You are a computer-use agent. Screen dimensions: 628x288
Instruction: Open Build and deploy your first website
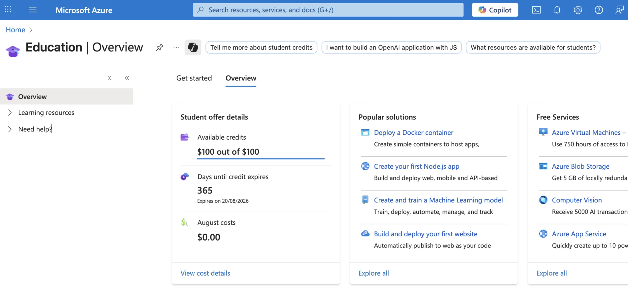click(x=426, y=234)
